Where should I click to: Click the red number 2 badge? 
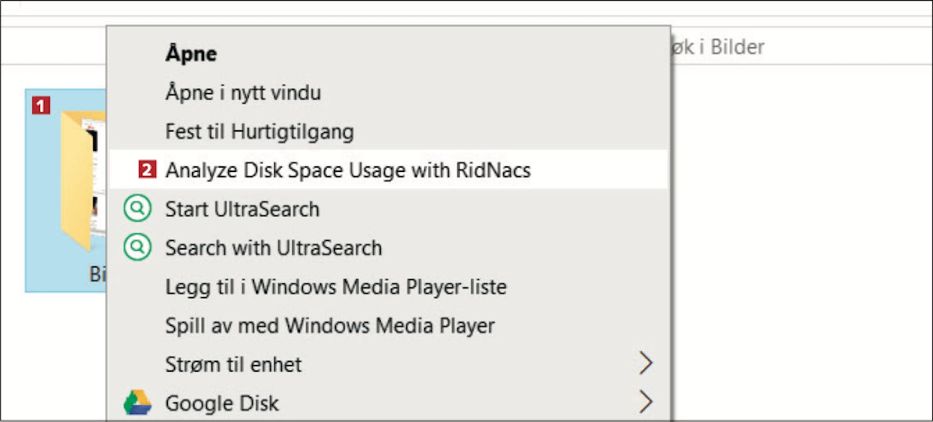[147, 170]
